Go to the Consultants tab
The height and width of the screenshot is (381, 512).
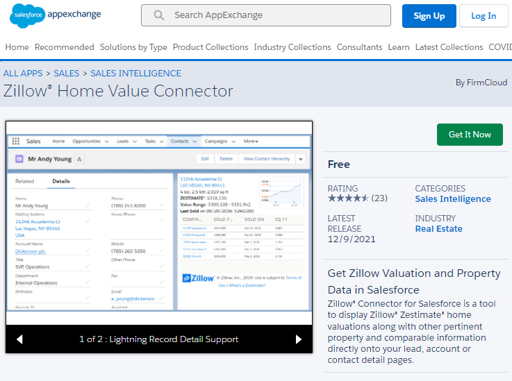coord(359,47)
